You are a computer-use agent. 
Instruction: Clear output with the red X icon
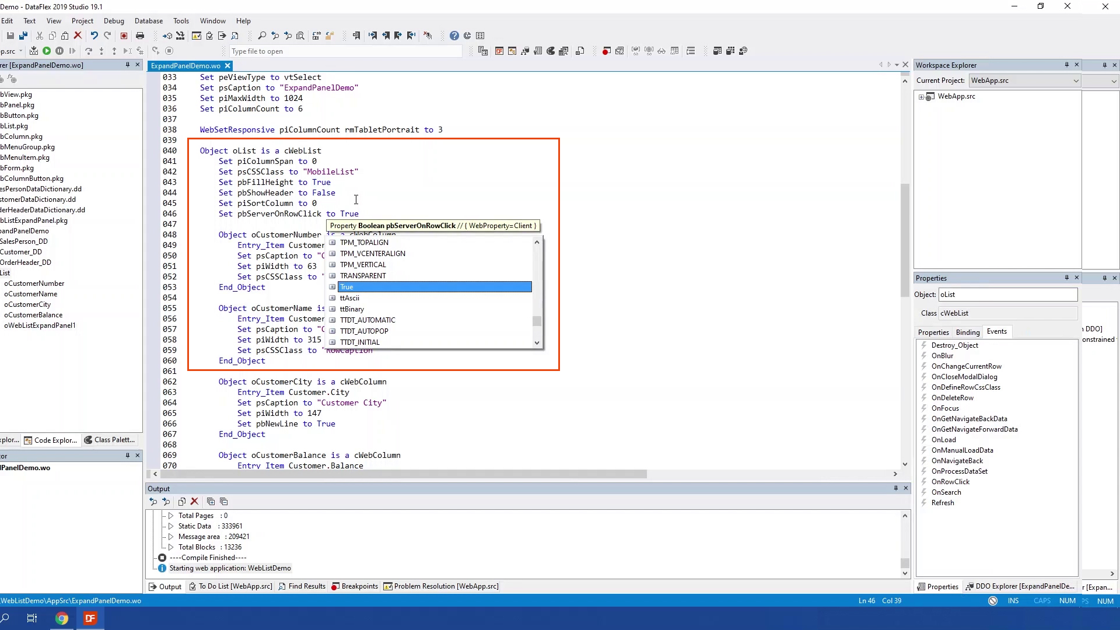[x=195, y=502]
